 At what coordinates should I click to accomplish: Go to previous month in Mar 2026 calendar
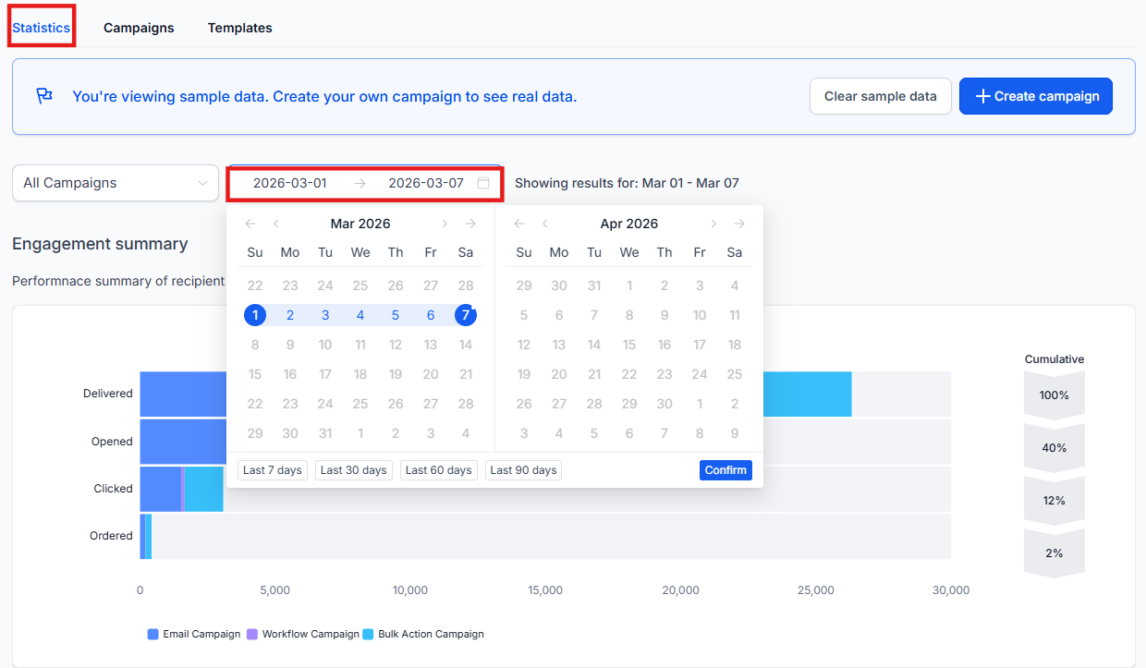coord(276,224)
